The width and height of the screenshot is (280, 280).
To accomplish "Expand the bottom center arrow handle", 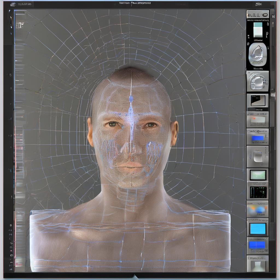I will pos(134,276).
